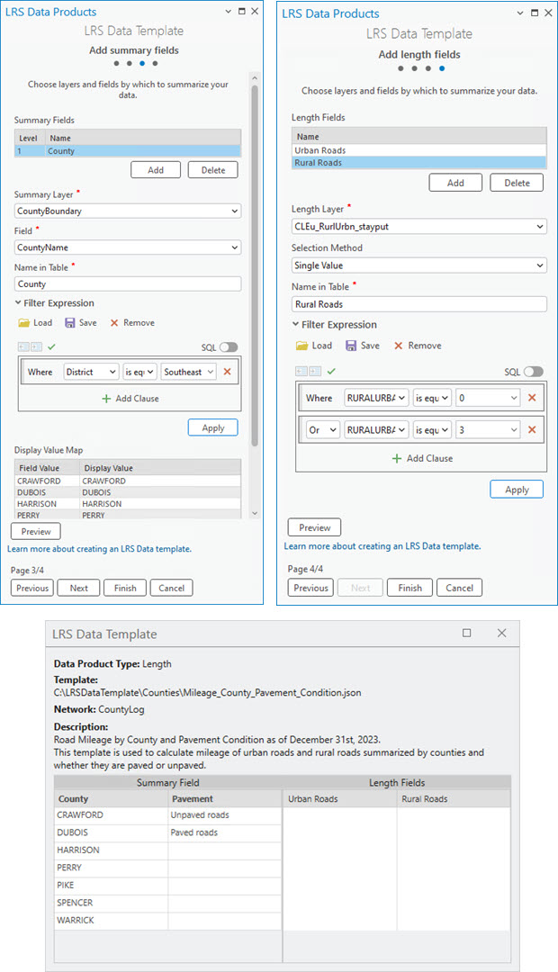Open the Or logical operator dropdown
This screenshot has width=558, height=972.
[x=323, y=429]
